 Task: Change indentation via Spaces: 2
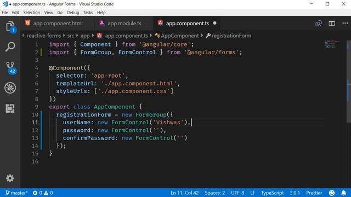214,193
